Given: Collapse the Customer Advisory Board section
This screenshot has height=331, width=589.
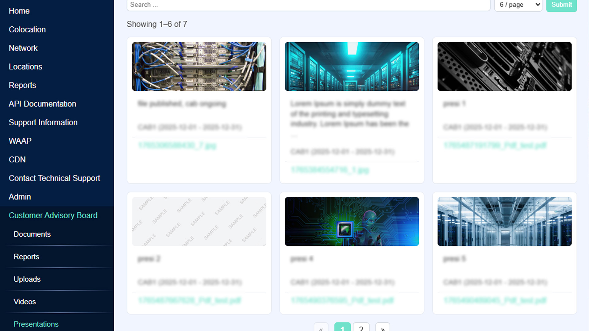Looking at the screenshot, I should tap(53, 215).
